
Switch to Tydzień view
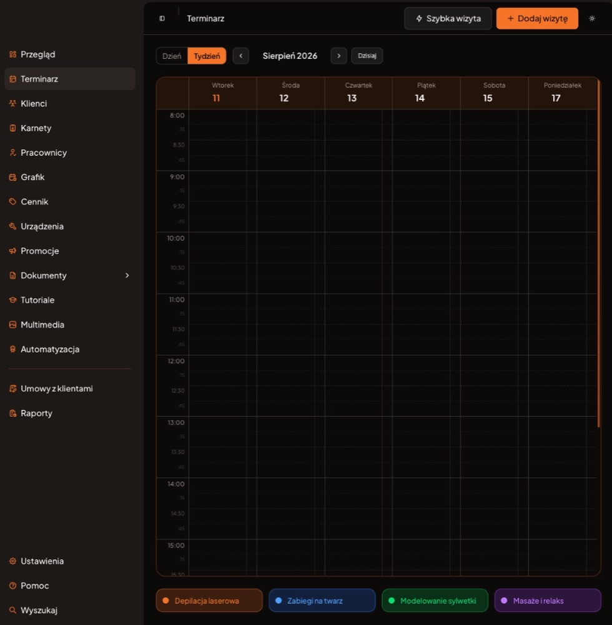pos(207,56)
